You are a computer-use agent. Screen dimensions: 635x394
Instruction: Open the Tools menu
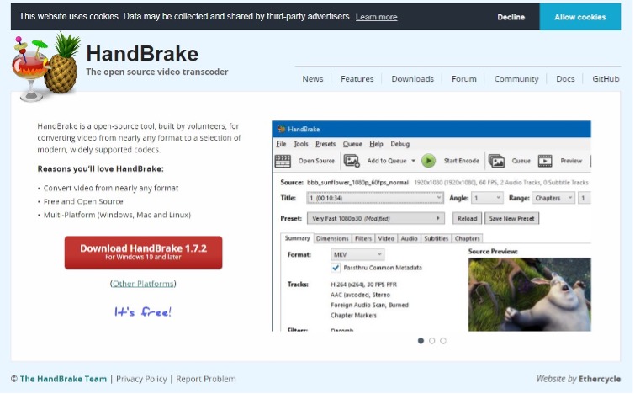coord(300,144)
